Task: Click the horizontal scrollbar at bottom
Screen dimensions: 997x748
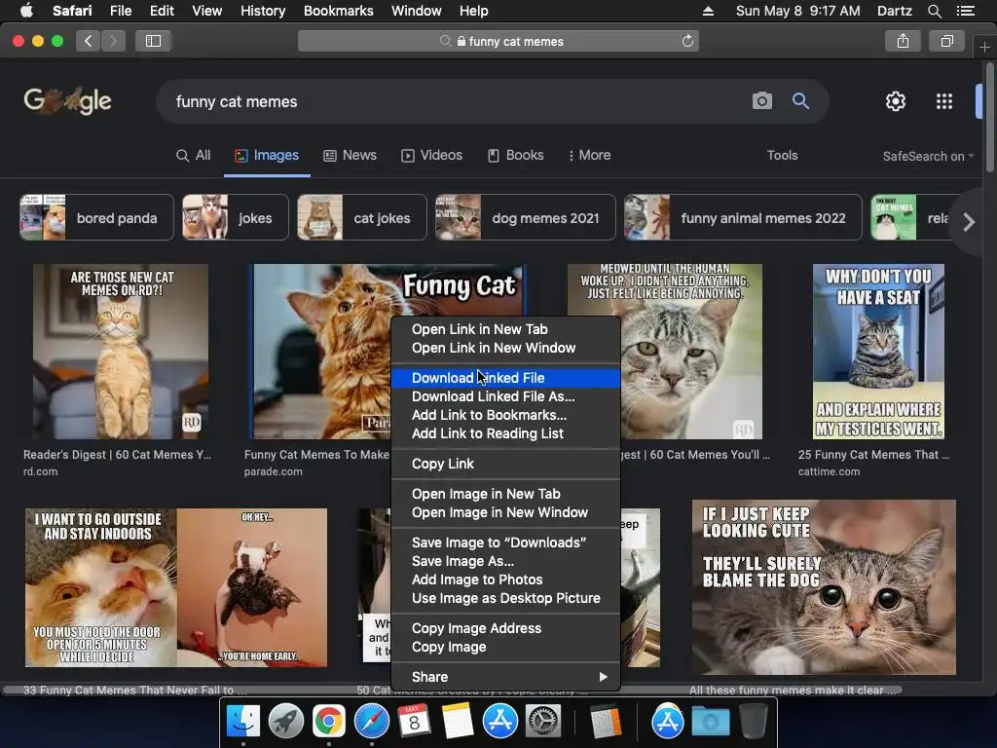Action: click(x=453, y=691)
